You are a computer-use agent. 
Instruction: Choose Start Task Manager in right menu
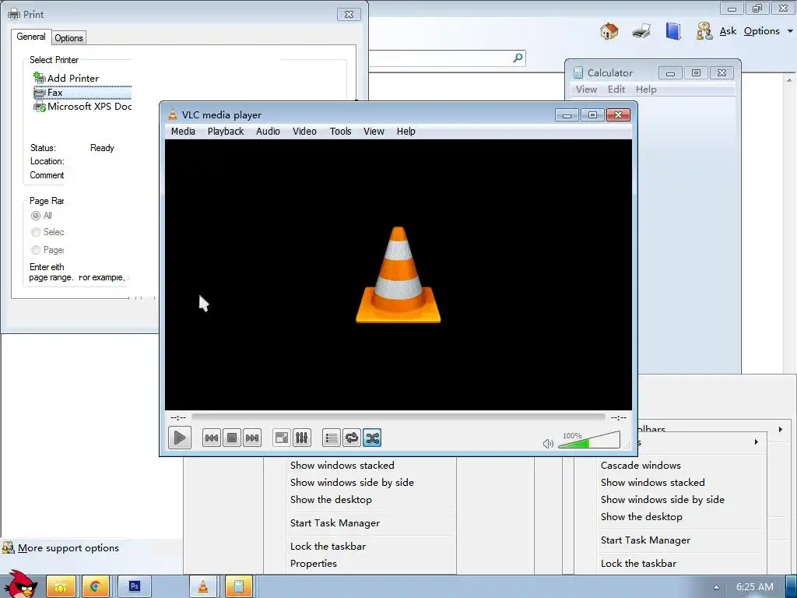coord(645,540)
